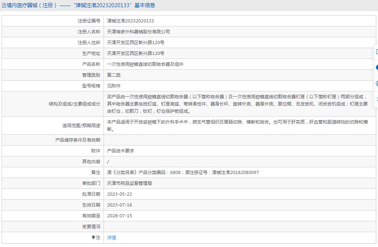Click the 注册人名称 row label
The height and width of the screenshot is (247, 378).
point(89,32)
